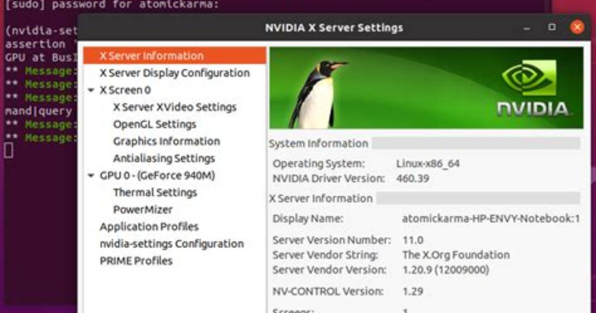Click the Linux-x86_64 operating system value
This screenshot has width=596, height=313.
pyautogui.click(x=428, y=163)
